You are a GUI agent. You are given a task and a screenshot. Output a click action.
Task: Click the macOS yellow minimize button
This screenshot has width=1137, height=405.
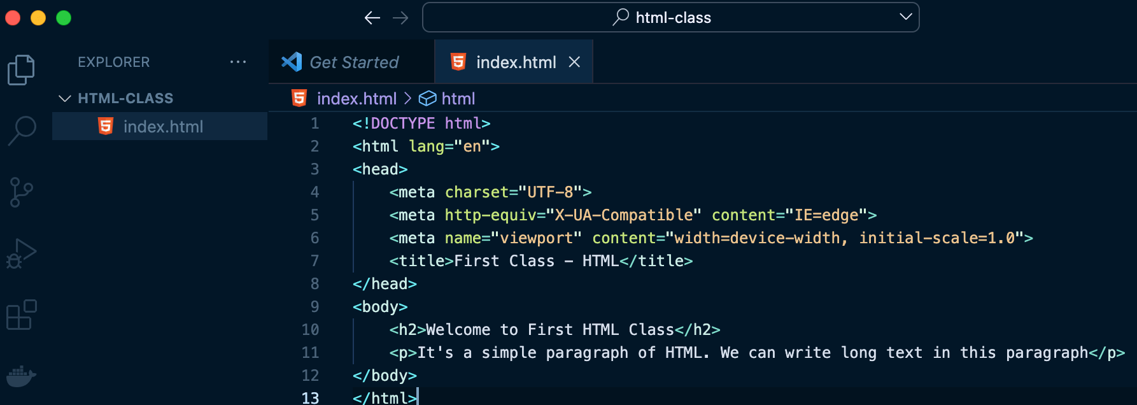click(38, 18)
